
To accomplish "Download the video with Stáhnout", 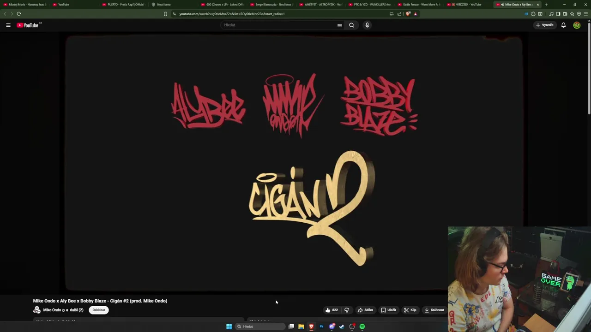I will pos(434,310).
